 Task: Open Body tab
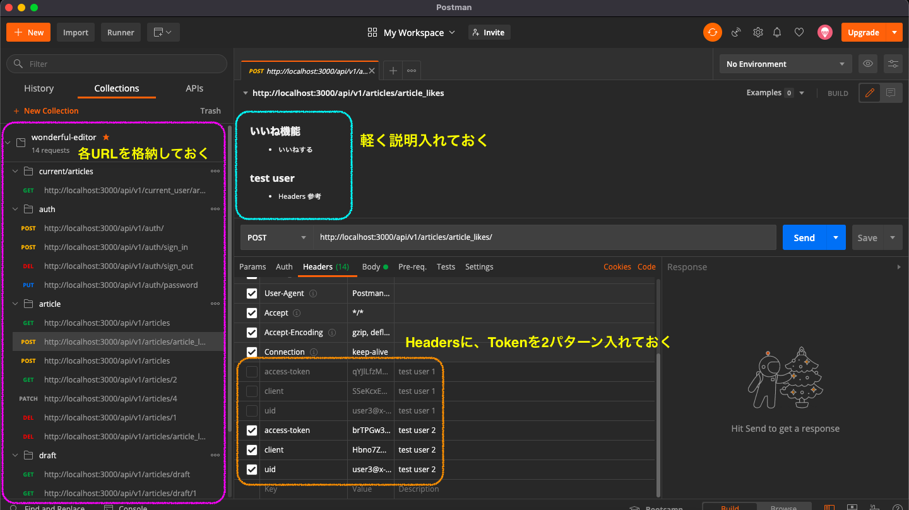pyautogui.click(x=375, y=267)
